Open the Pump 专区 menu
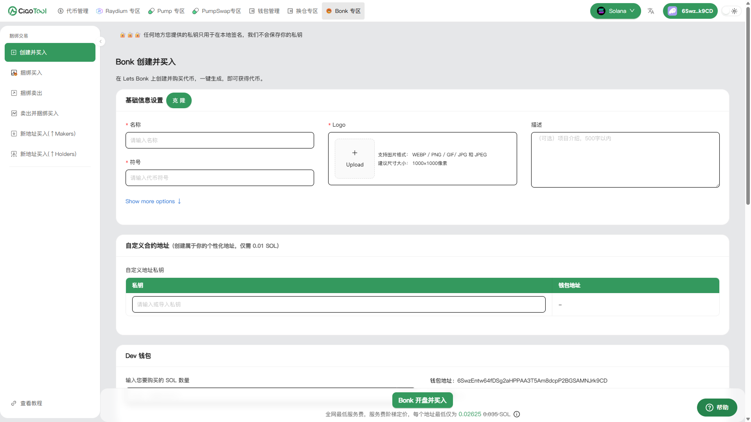Image resolution: width=751 pixels, height=422 pixels. [166, 11]
